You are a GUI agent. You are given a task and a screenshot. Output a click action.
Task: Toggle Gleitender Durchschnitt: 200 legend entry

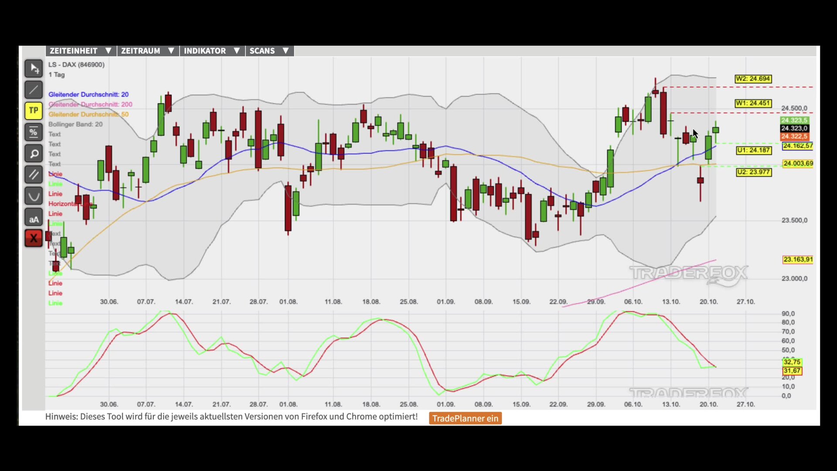90,104
